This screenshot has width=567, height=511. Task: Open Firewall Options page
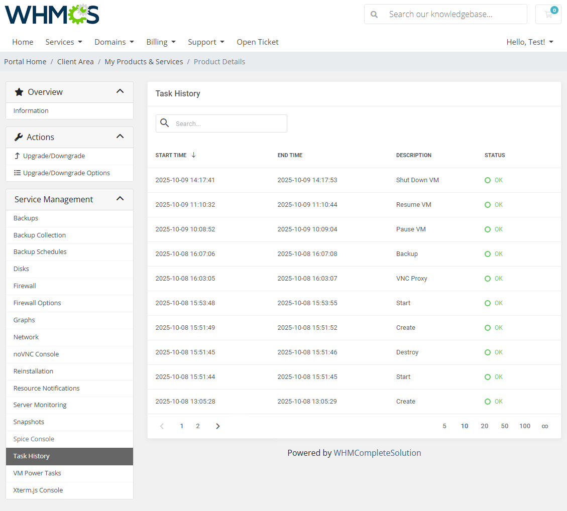[x=69, y=303]
